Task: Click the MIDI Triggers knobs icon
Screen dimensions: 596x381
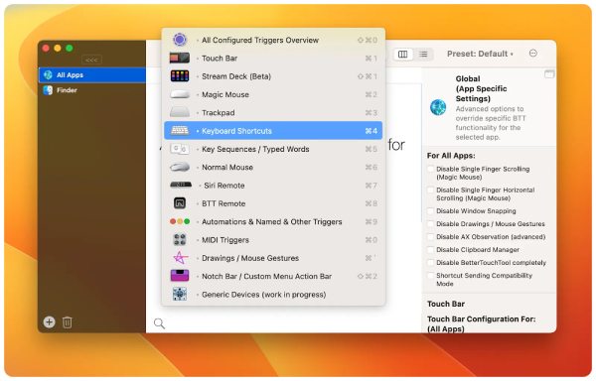Action: [180, 239]
